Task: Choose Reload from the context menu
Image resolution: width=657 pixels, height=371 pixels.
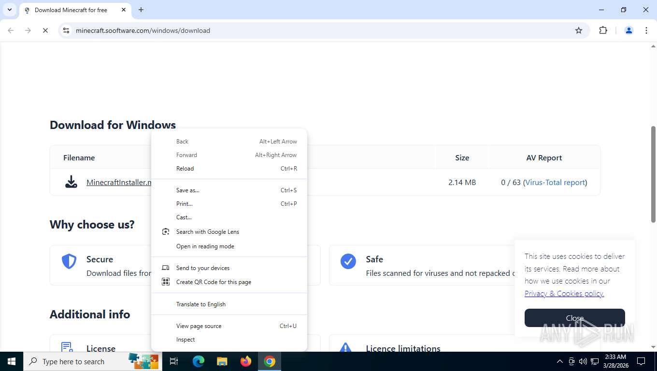Action: pyautogui.click(x=229, y=169)
